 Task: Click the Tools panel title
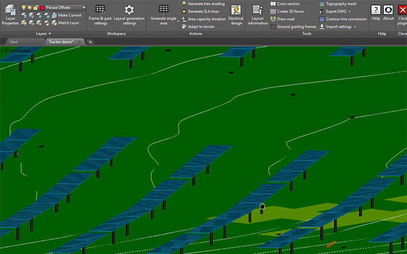click(x=307, y=33)
